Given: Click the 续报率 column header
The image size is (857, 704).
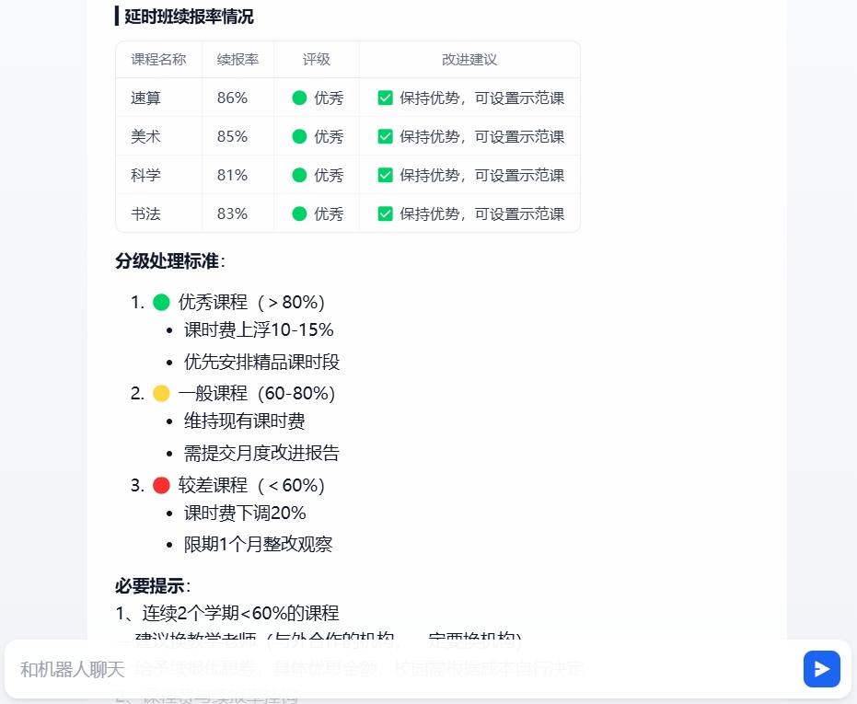Looking at the screenshot, I should point(237,59).
